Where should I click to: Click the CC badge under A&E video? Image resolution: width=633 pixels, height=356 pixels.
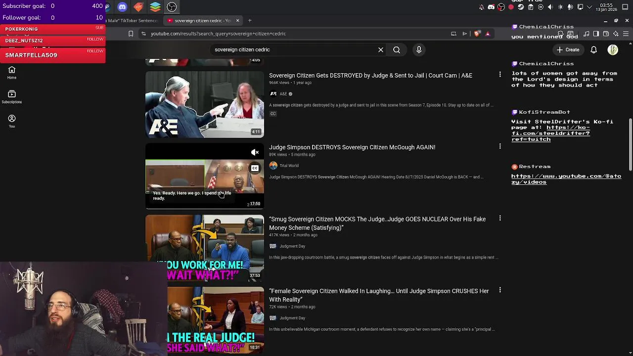pyautogui.click(x=272, y=114)
